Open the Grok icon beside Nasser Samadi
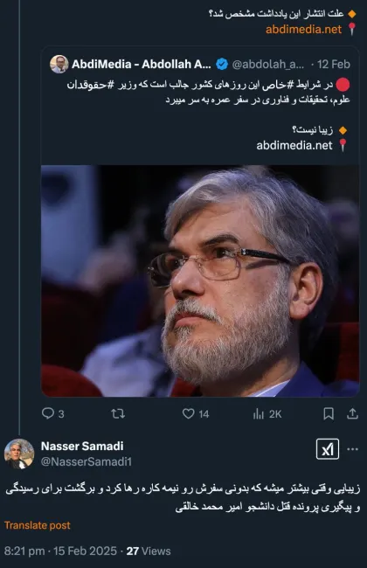The image size is (367, 568). pos(328,449)
